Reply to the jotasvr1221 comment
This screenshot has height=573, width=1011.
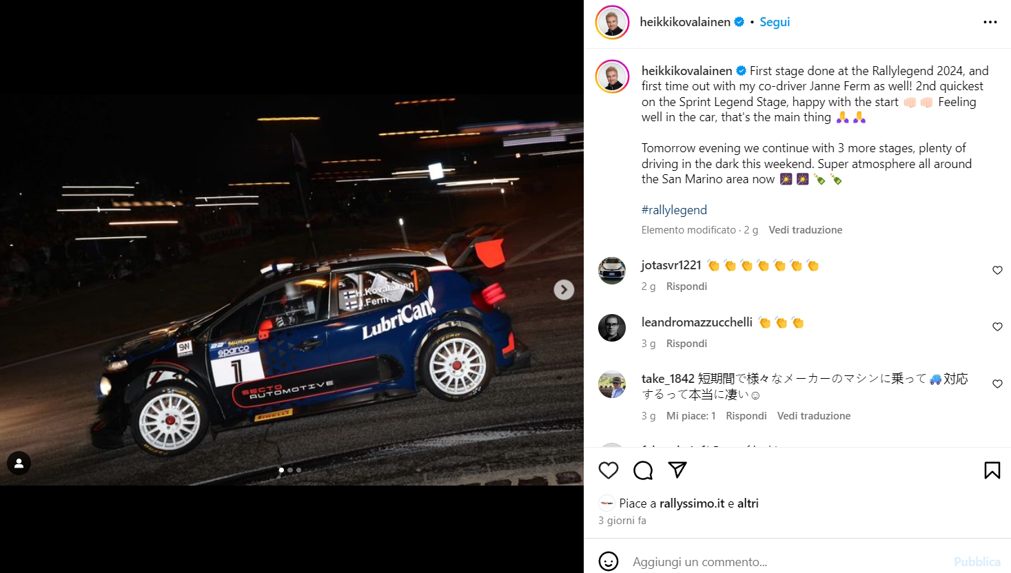point(686,286)
